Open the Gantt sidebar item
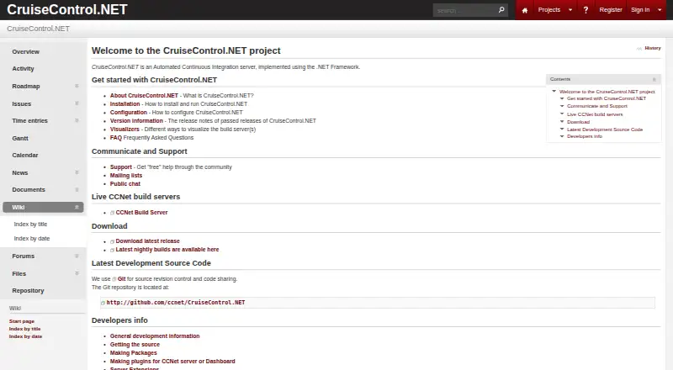The width and height of the screenshot is (673, 370). pyautogui.click(x=20, y=138)
